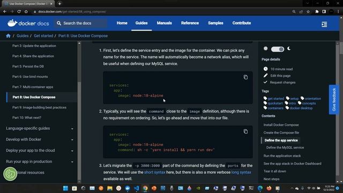
Task: Copy the first services code block
Action: (245, 77)
